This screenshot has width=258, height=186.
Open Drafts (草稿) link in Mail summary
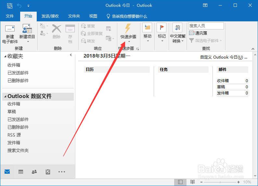[x=221, y=87]
